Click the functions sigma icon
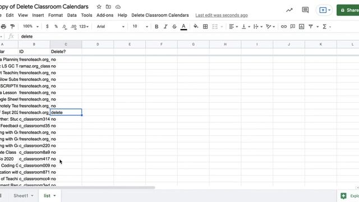Viewport: 359px width, 202px height. click(324, 26)
